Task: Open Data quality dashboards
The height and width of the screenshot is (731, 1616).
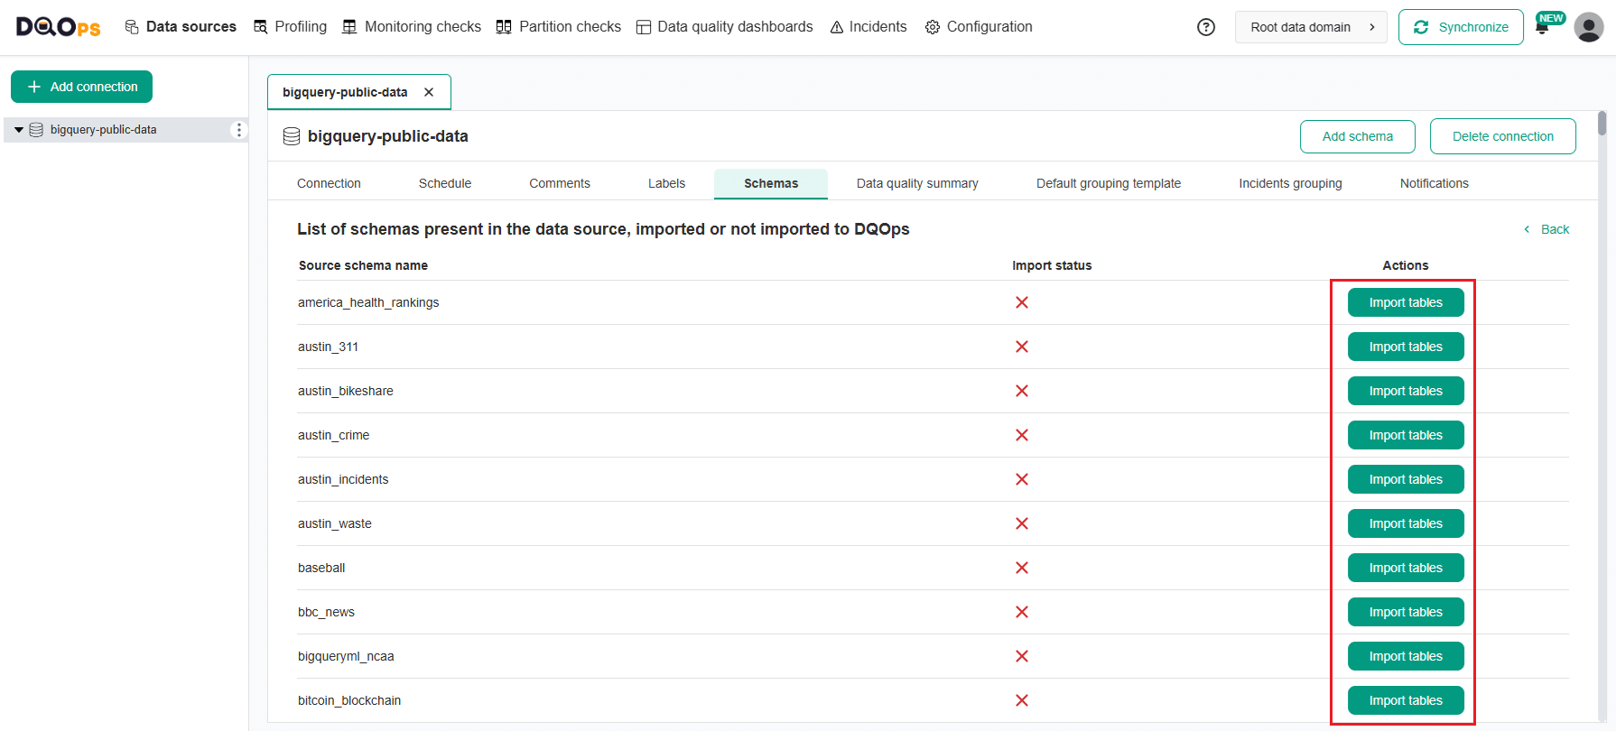Action: (x=725, y=27)
